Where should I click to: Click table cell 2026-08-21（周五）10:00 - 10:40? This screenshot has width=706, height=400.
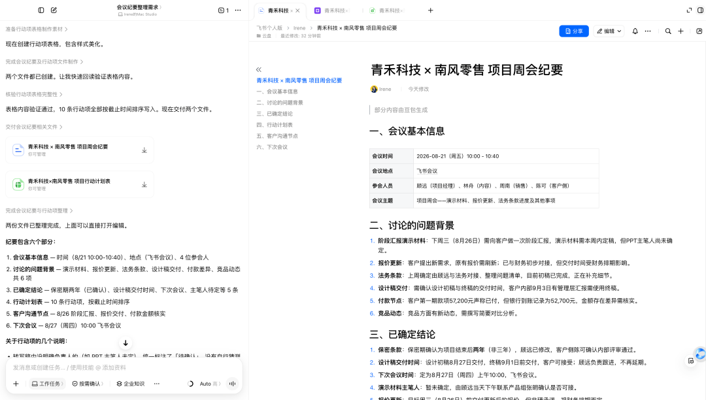506,156
